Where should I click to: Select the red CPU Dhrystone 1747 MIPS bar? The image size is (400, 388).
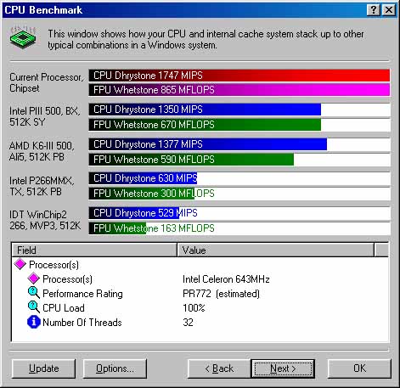pyautogui.click(x=239, y=76)
